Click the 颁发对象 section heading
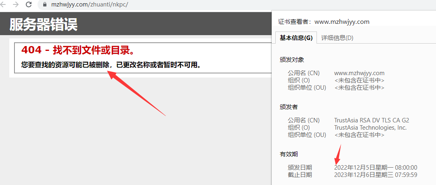This screenshot has width=436, height=185. pyautogui.click(x=292, y=59)
